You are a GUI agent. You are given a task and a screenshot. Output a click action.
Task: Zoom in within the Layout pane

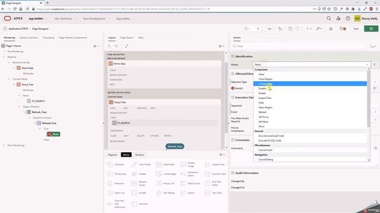pyautogui.click(x=116, y=46)
